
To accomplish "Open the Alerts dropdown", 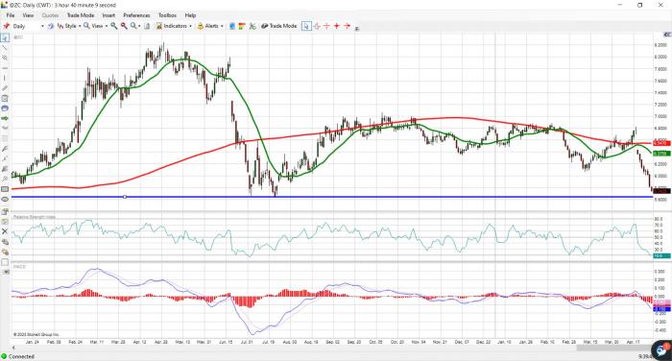I will point(210,26).
